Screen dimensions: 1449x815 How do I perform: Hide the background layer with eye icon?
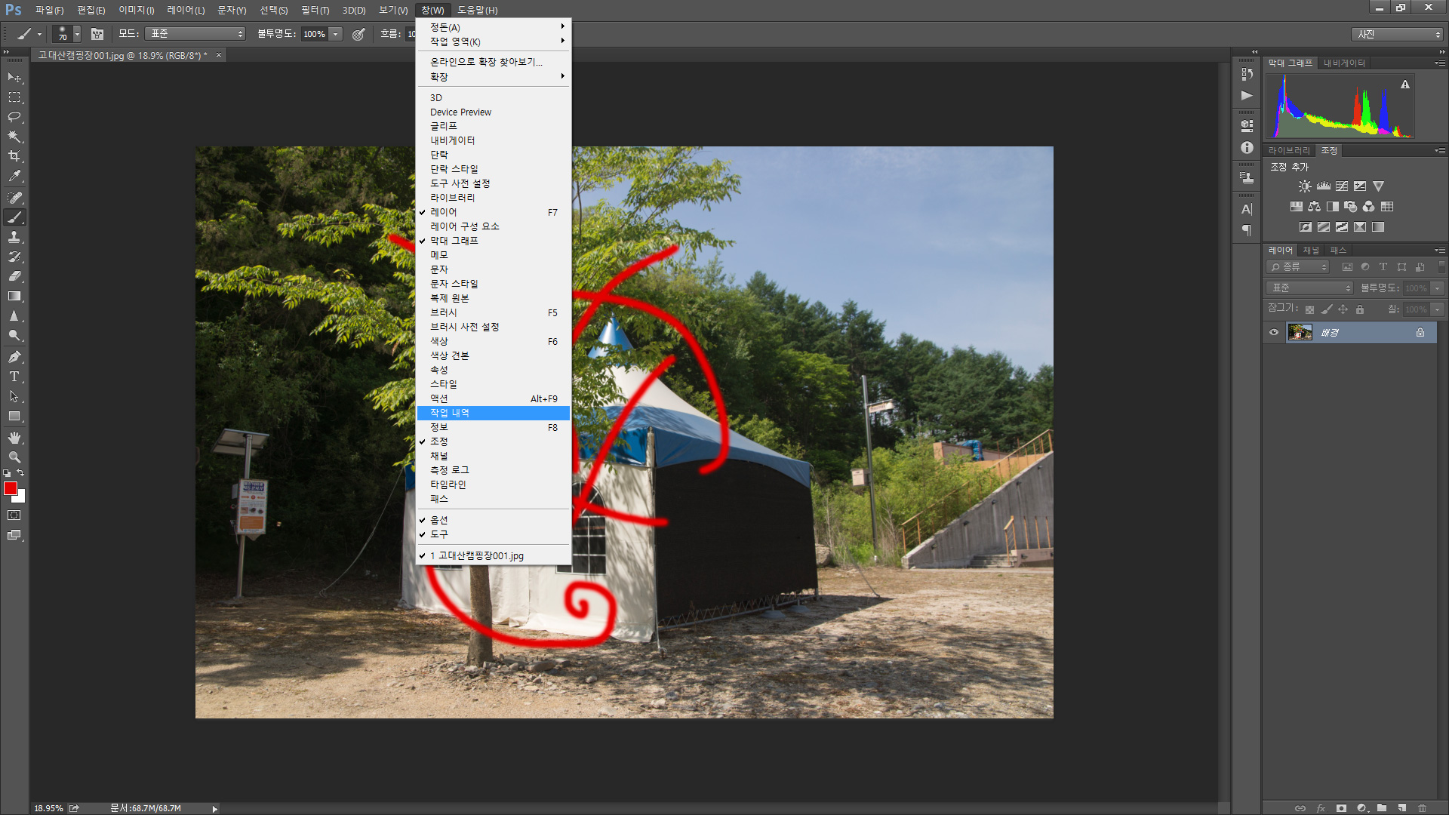(1274, 333)
